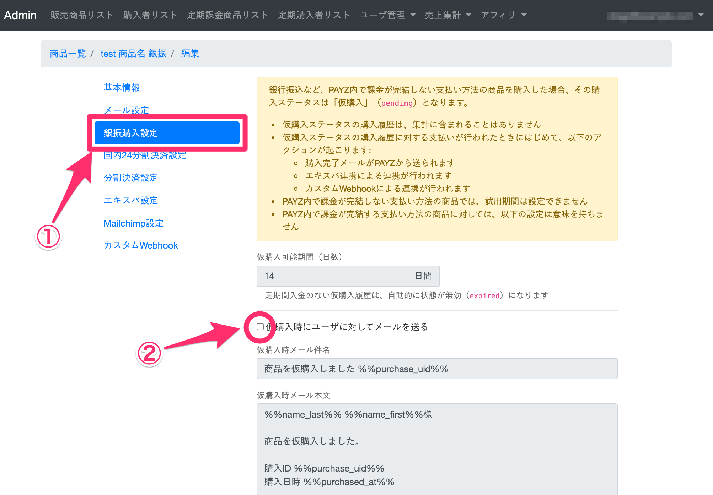Open 定期購入者リスト navigation item

click(314, 15)
